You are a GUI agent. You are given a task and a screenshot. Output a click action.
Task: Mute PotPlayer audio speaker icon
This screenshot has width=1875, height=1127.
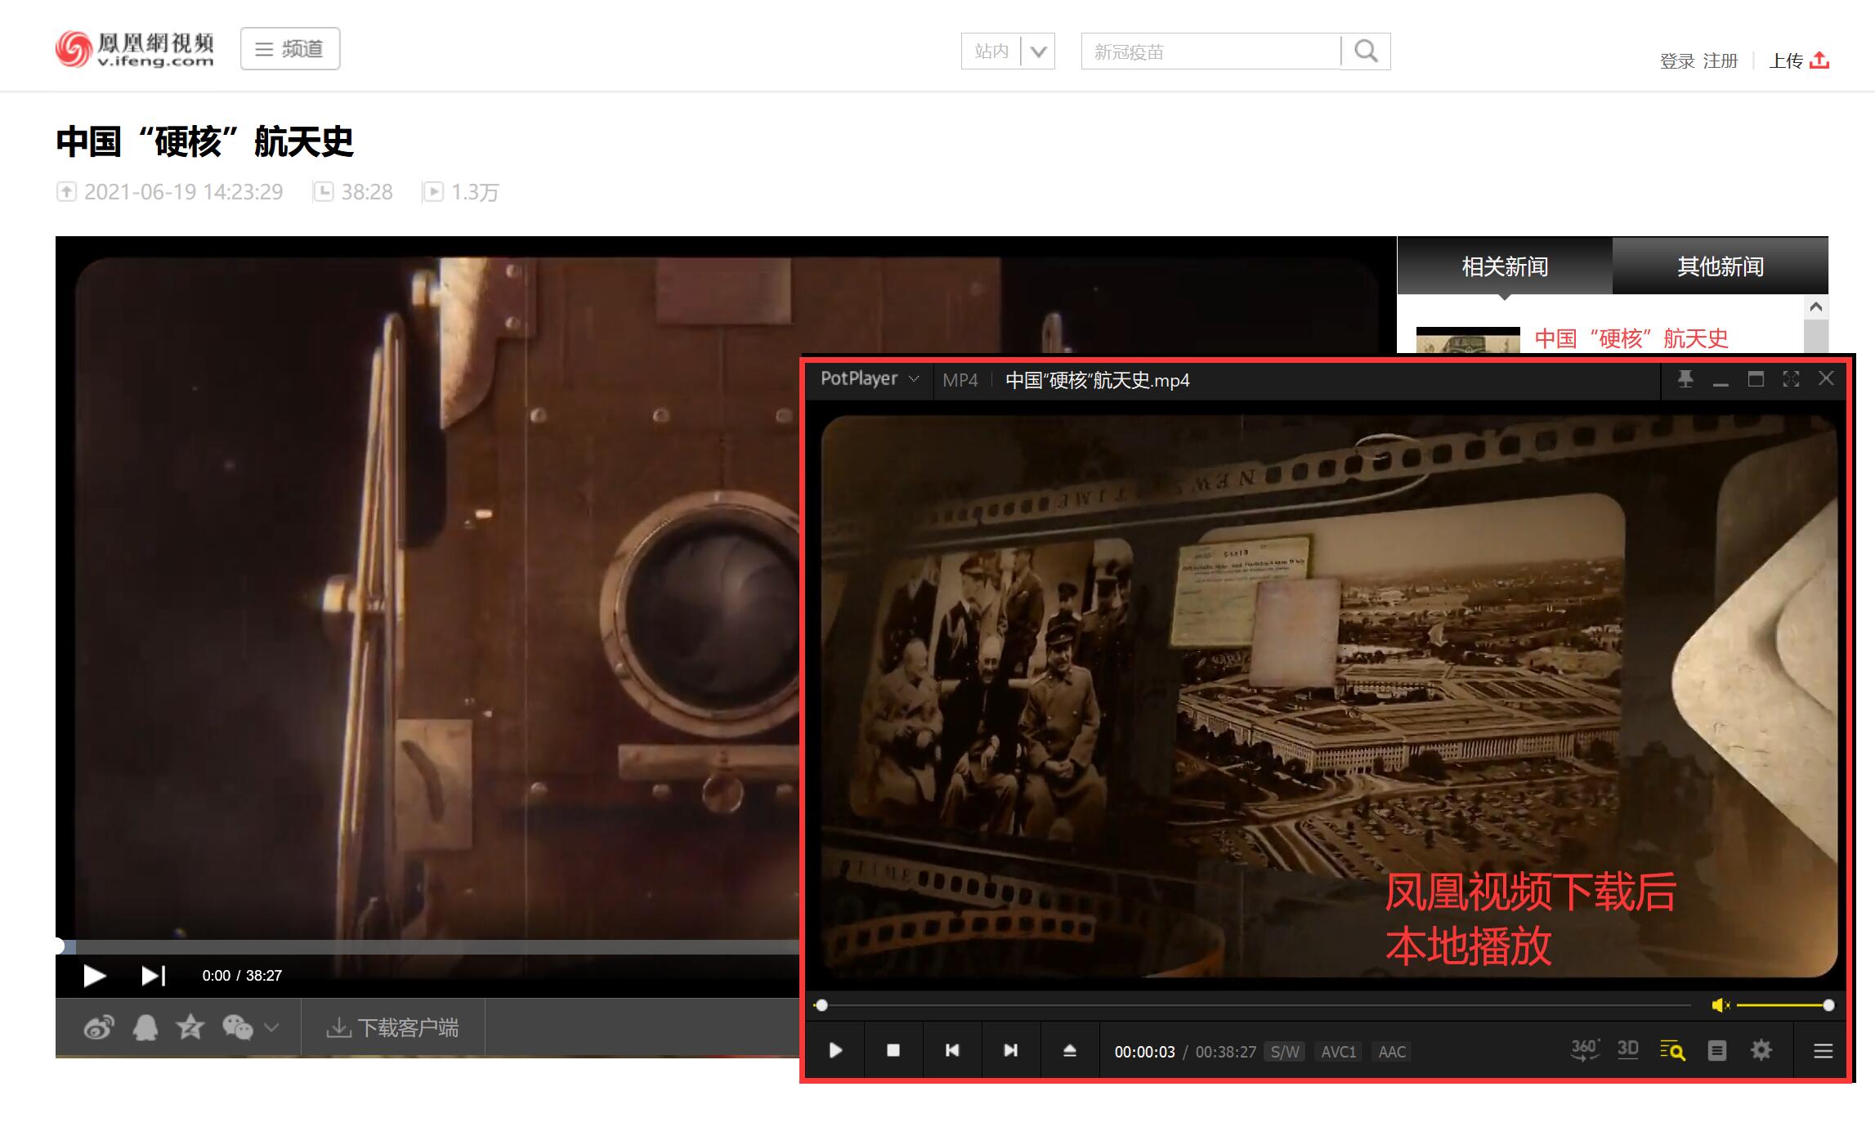pos(1721,1005)
